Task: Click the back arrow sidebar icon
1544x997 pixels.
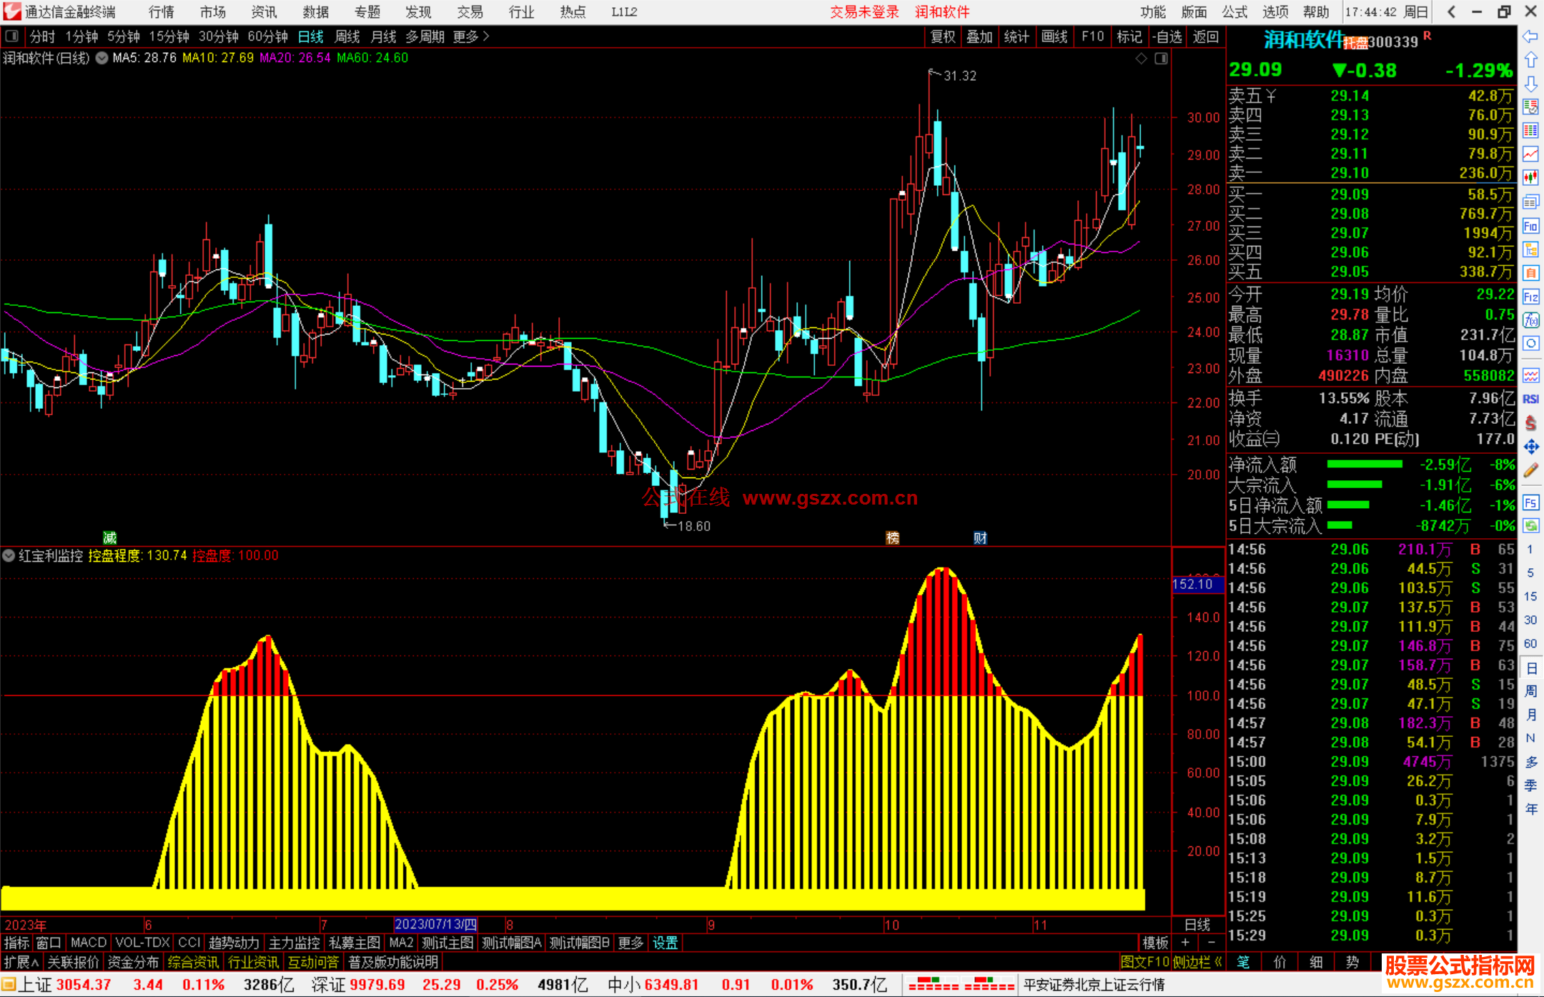Action: point(1530,36)
